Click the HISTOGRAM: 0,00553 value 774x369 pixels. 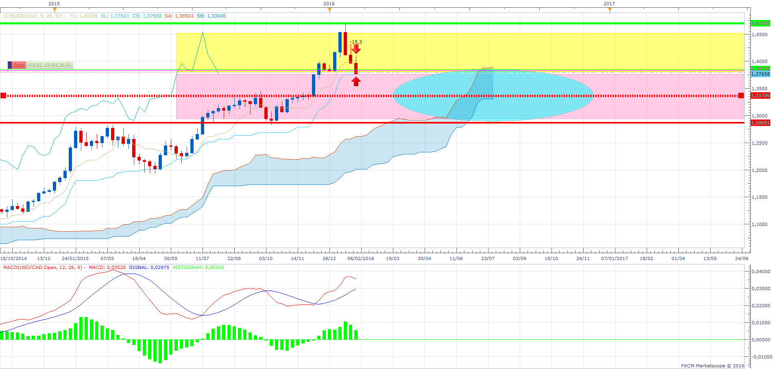point(198,267)
